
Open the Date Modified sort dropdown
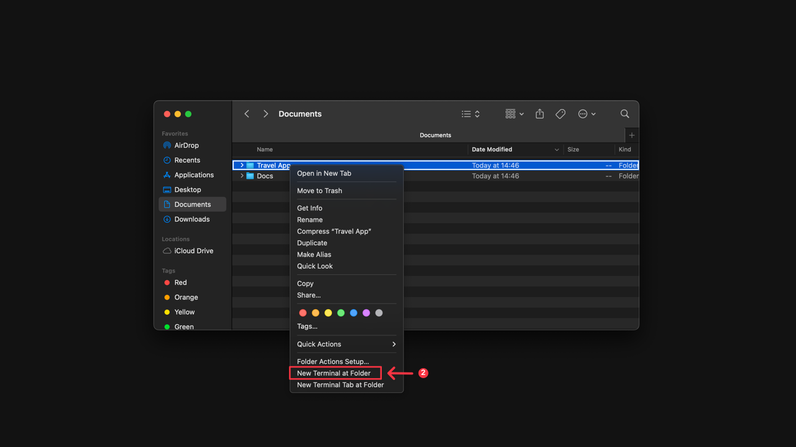point(556,149)
